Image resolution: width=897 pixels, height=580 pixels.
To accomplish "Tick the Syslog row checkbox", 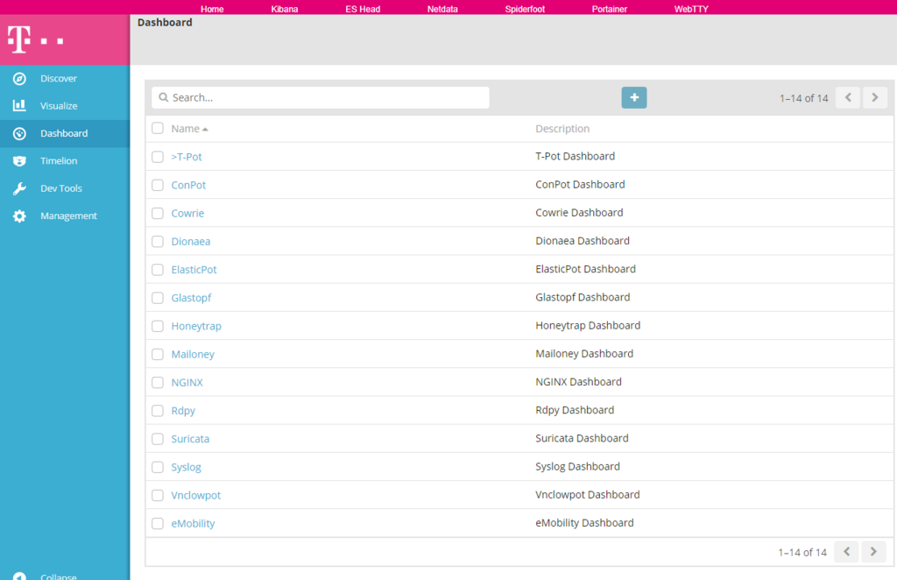I will coord(158,467).
